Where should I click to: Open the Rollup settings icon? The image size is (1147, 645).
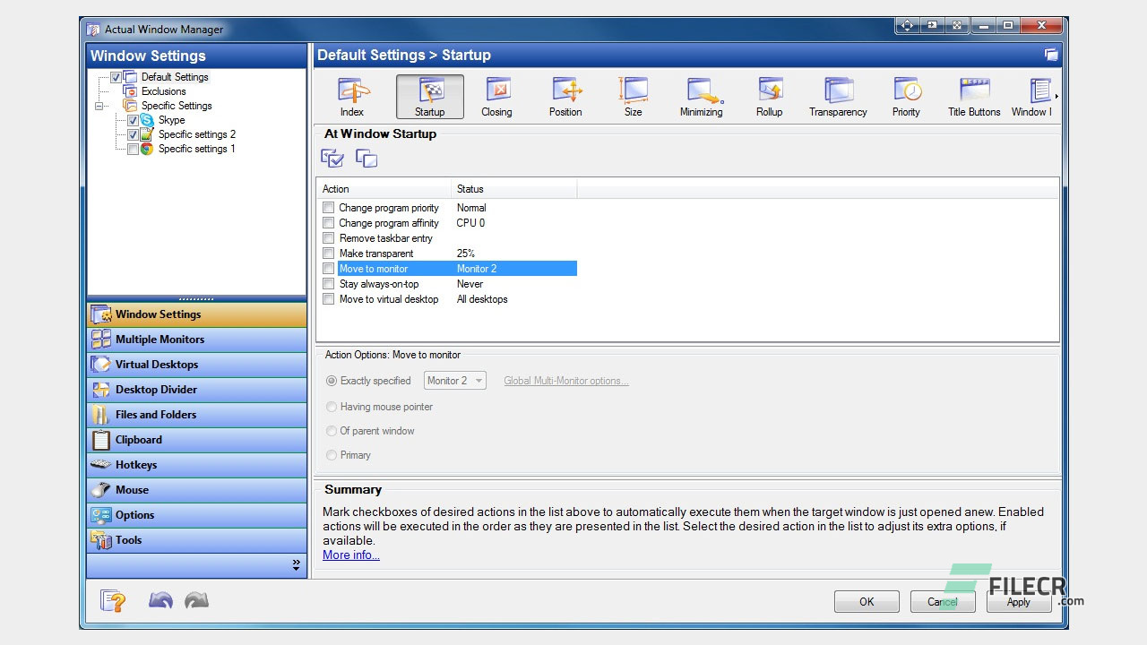click(x=769, y=97)
